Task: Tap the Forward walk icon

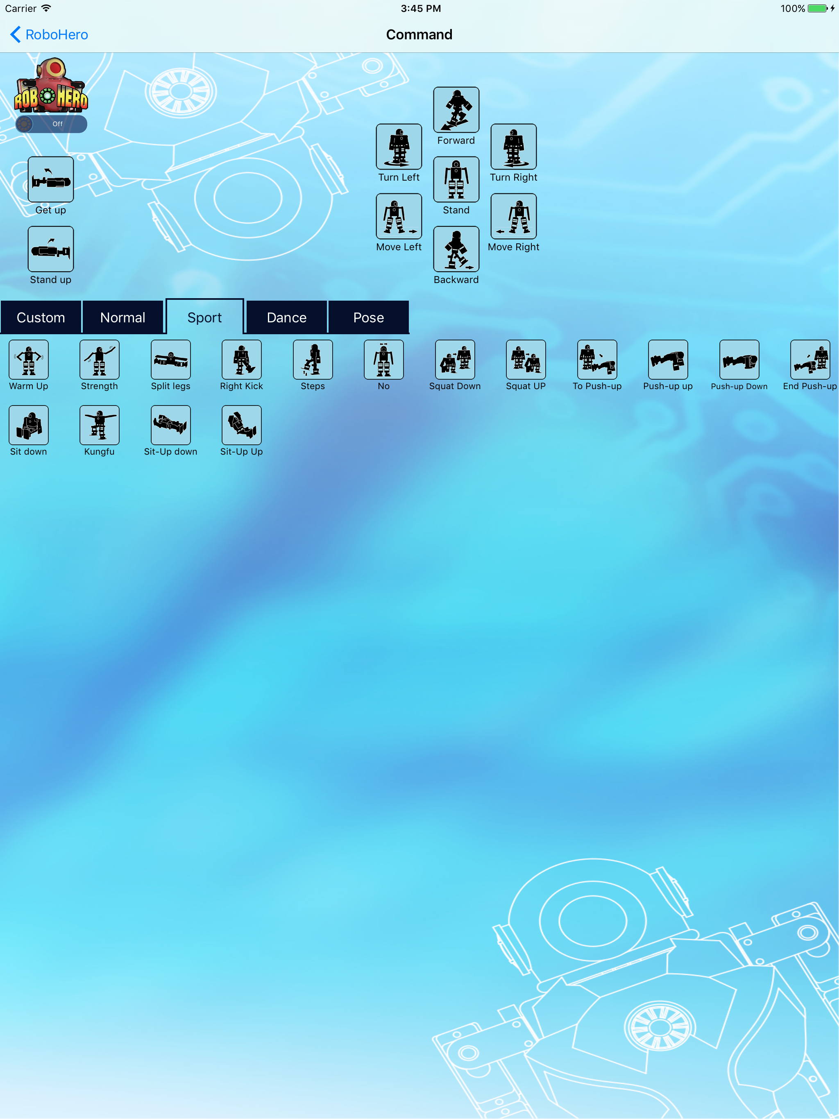Action: [x=456, y=109]
